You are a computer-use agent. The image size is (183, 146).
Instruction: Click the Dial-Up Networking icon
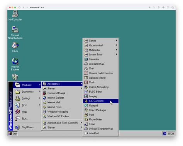[x=86, y=87]
